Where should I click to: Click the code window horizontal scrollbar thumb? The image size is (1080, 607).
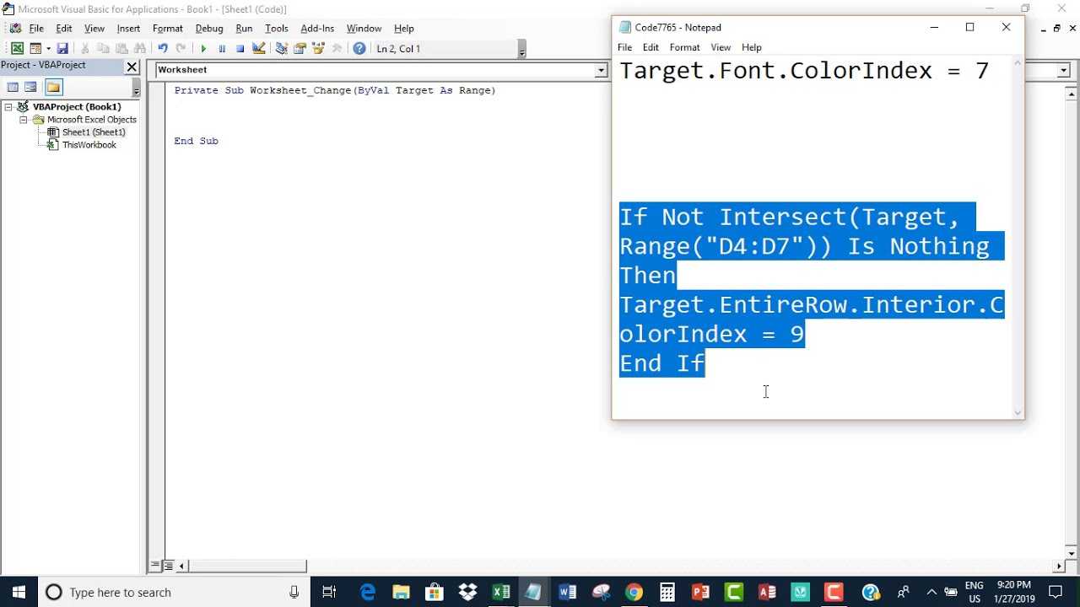coord(248,567)
